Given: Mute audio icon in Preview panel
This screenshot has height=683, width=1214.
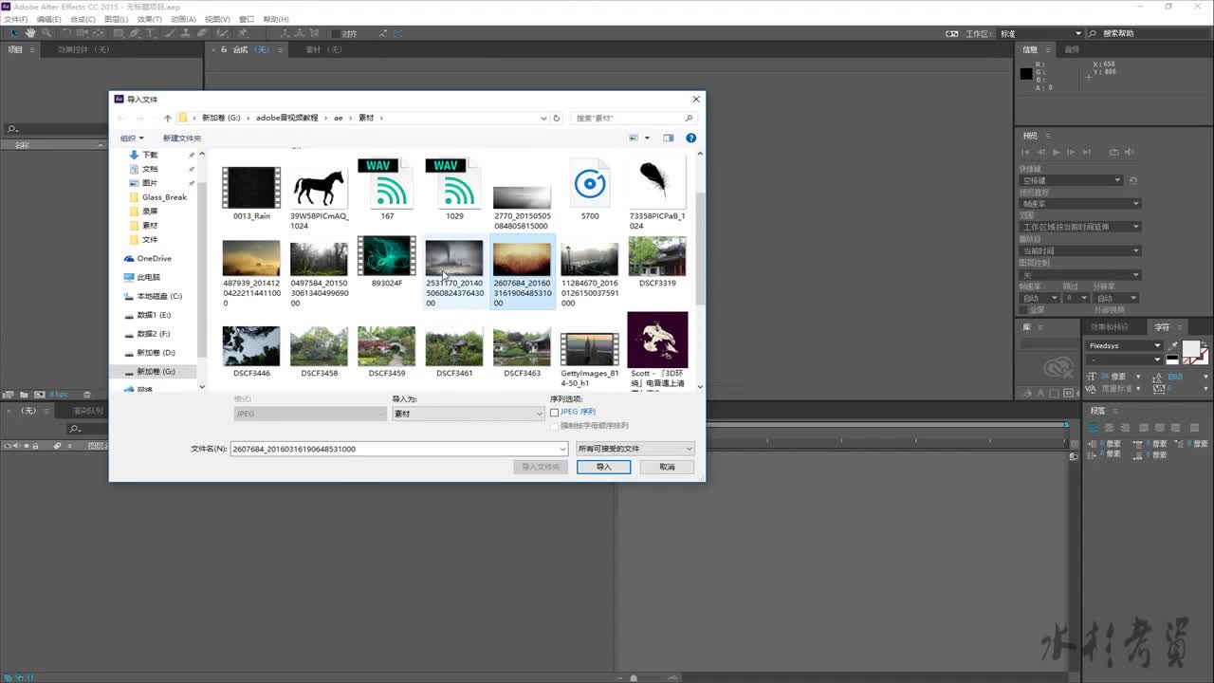Looking at the screenshot, I should 1131,152.
